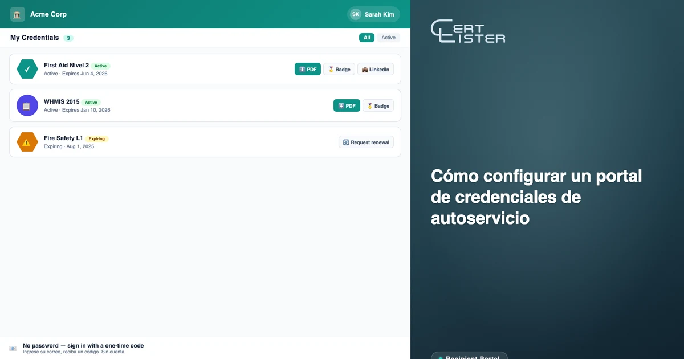
Task: Select the WHMIS 2015 title
Action: pos(62,101)
